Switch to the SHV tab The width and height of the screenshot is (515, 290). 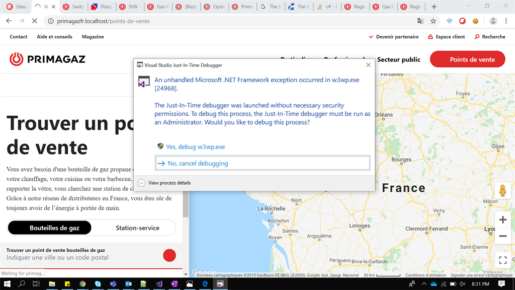point(130,7)
